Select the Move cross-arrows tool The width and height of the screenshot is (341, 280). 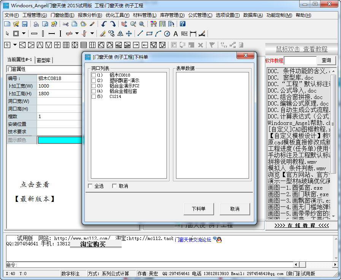pyautogui.click(x=129, y=34)
